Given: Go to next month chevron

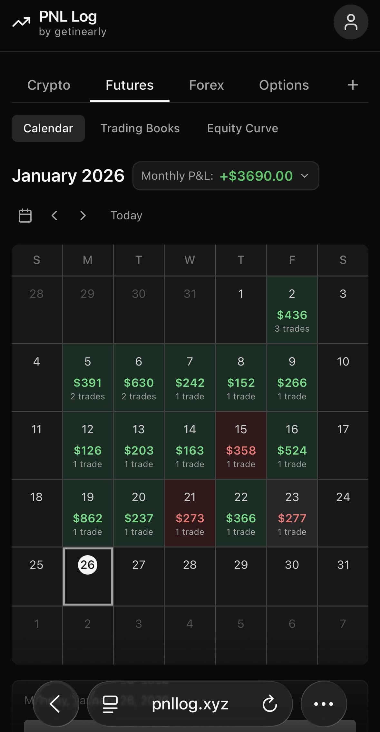Looking at the screenshot, I should pos(83,216).
